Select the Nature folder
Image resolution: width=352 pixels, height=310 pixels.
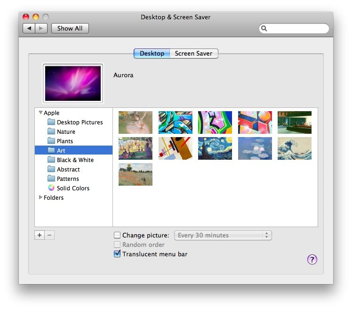[x=73, y=131]
